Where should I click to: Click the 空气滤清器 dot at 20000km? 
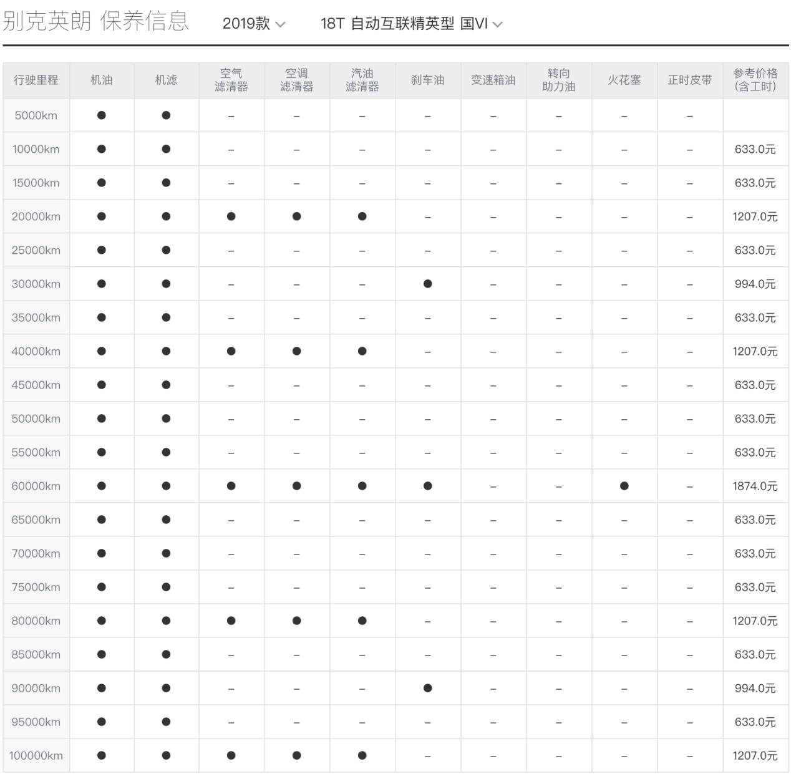(x=231, y=216)
